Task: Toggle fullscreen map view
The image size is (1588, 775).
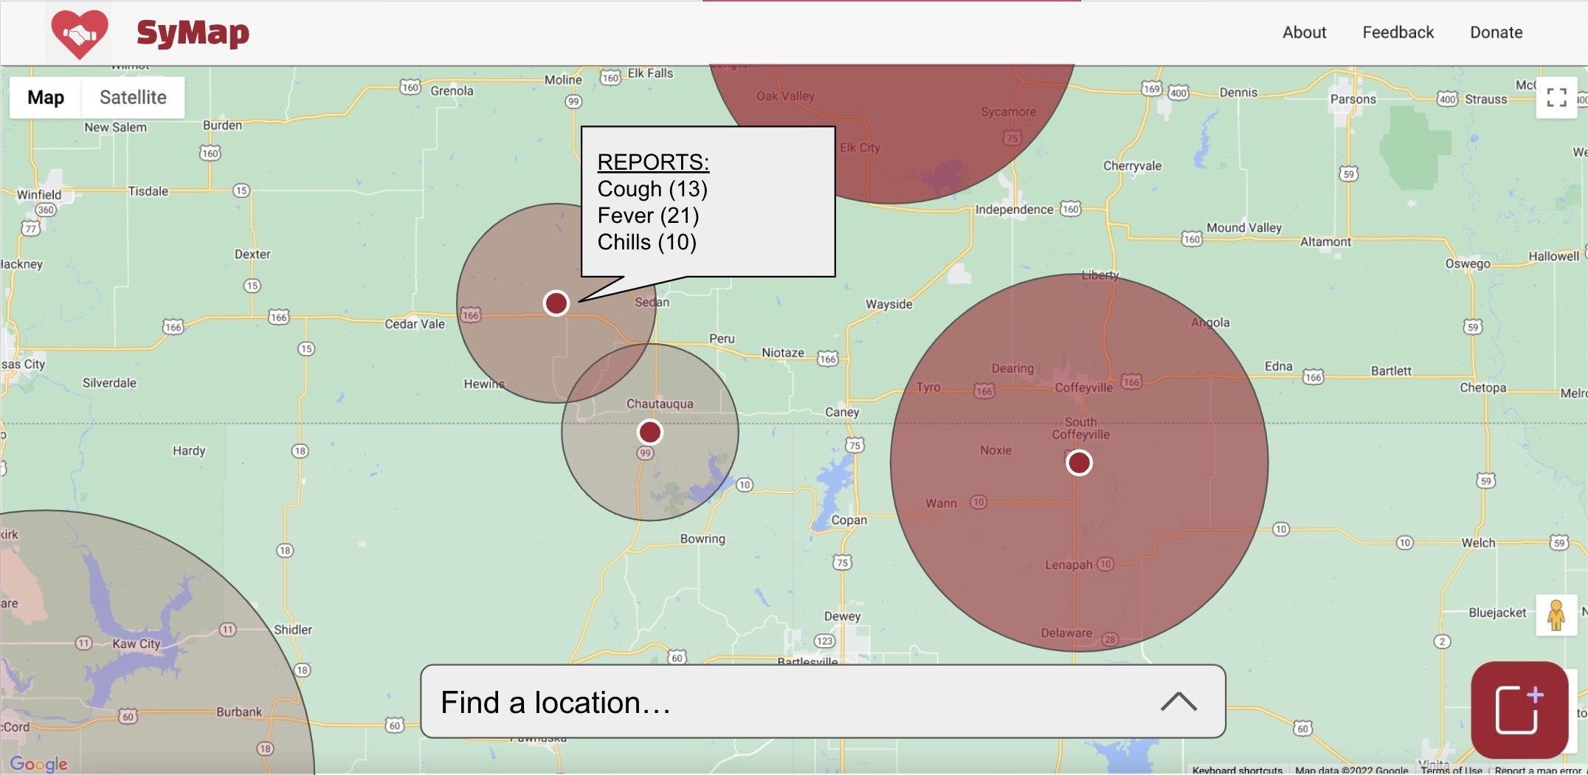Action: coord(1556,97)
